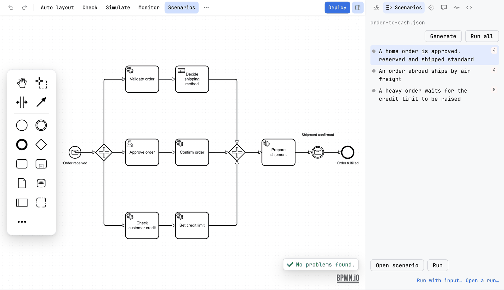Switch to Scenarios side panel tab
Image resolution: width=504 pixels, height=290 pixels.
404,8
